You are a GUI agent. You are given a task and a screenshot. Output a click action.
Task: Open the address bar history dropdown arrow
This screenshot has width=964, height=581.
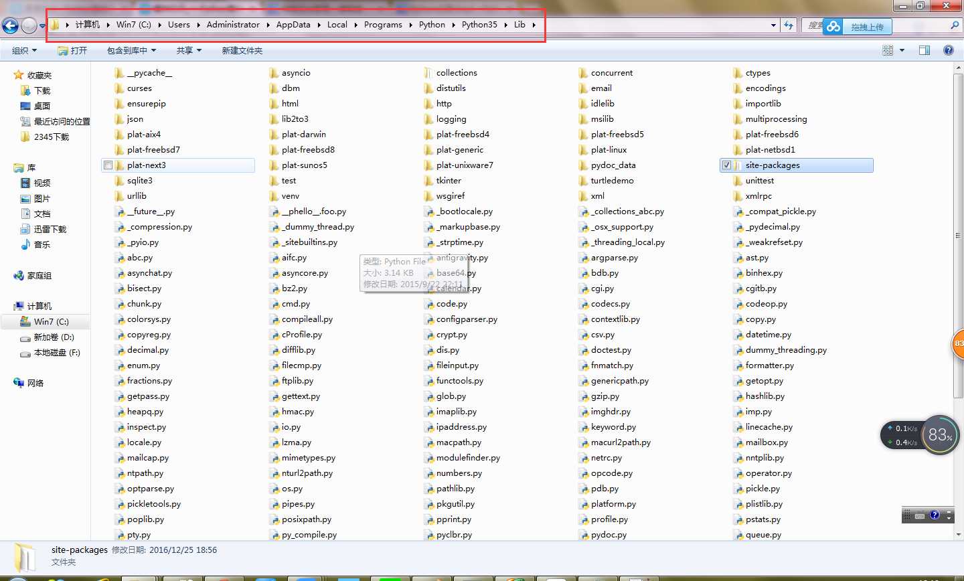coord(774,25)
